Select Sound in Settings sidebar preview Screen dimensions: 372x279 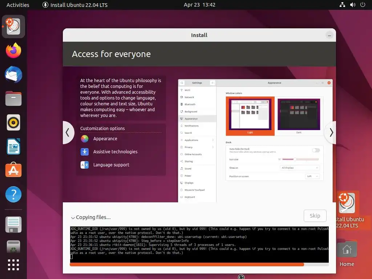pyautogui.click(x=197, y=169)
